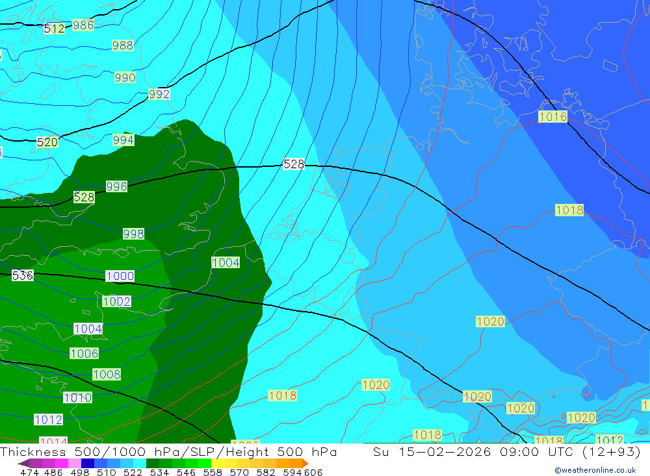The width and height of the screenshot is (650, 476).
Task: Click the 606 legend value
Action: click(313, 472)
